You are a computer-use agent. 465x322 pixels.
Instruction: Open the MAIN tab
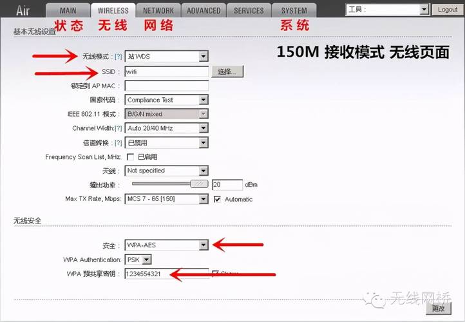[68, 11]
